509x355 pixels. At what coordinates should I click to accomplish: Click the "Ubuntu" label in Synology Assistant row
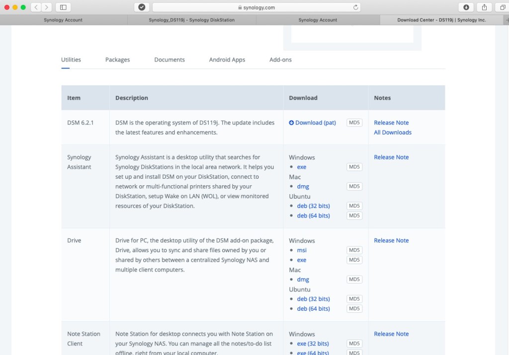click(300, 197)
